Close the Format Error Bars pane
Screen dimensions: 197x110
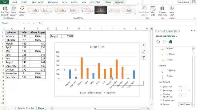point(194,31)
